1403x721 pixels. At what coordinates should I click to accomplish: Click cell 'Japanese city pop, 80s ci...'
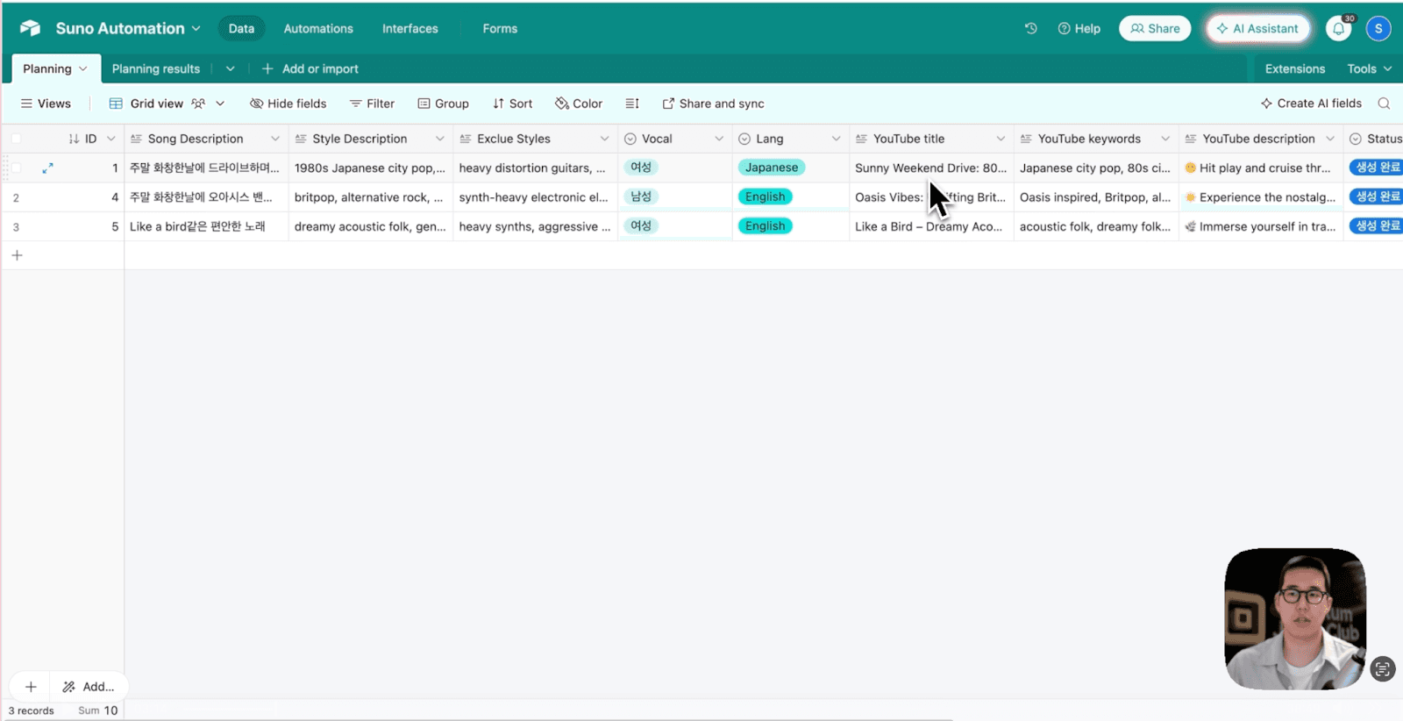[x=1096, y=168]
